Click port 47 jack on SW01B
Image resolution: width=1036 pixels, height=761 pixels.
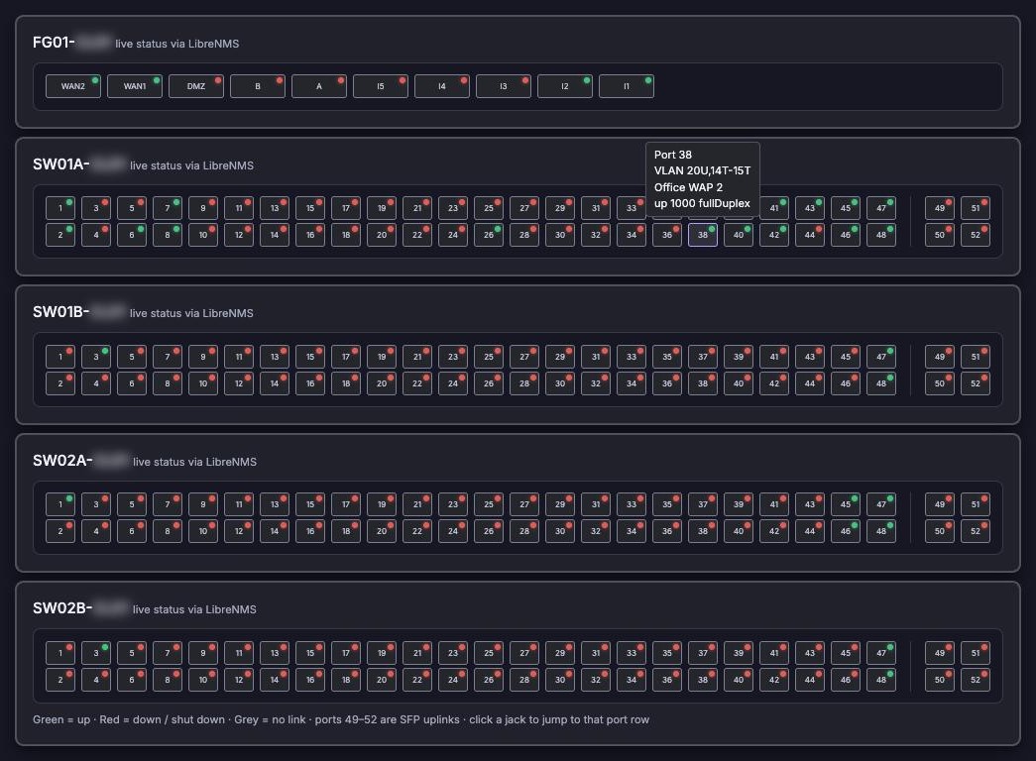tap(881, 356)
